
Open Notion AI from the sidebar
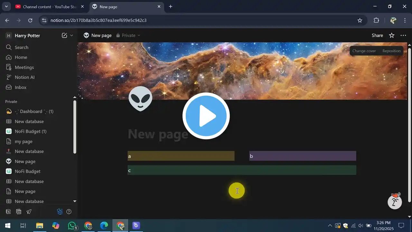(x=24, y=77)
